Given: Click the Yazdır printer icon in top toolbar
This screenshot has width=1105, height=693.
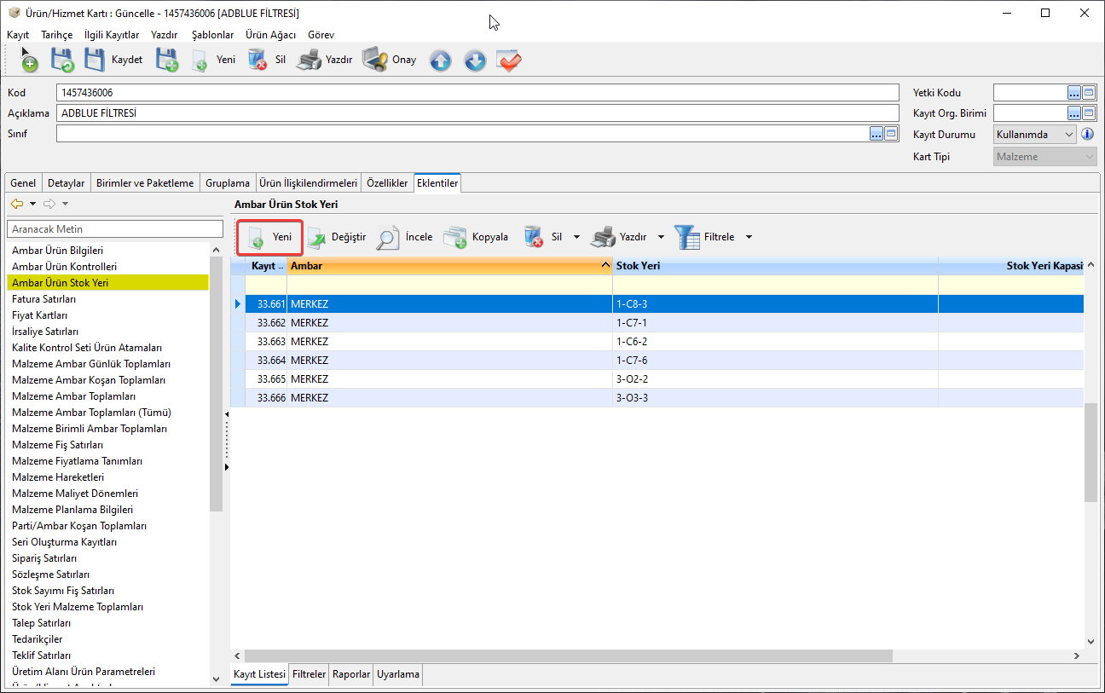Looking at the screenshot, I should (309, 60).
